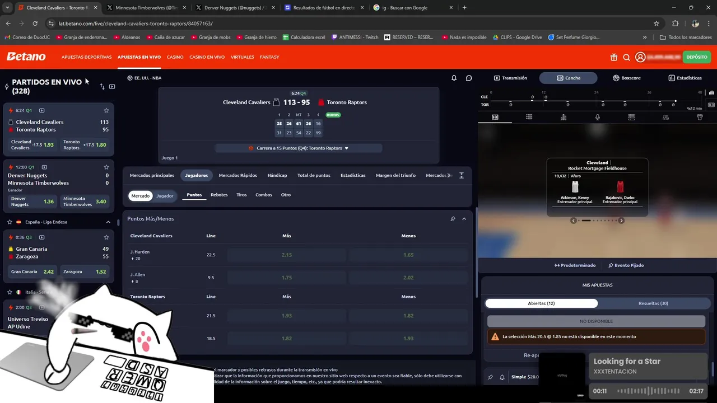This screenshot has height=403, width=717.
Task: Favorite the España - Liga Endesa league
Action: [10, 222]
